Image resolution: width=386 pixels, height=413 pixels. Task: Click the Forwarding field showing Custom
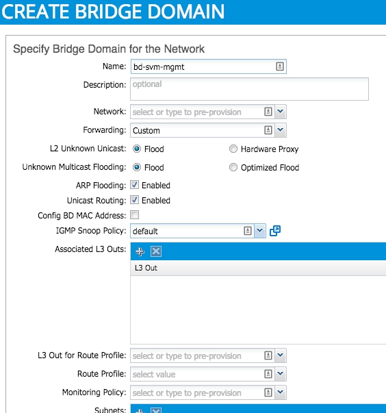coord(203,130)
